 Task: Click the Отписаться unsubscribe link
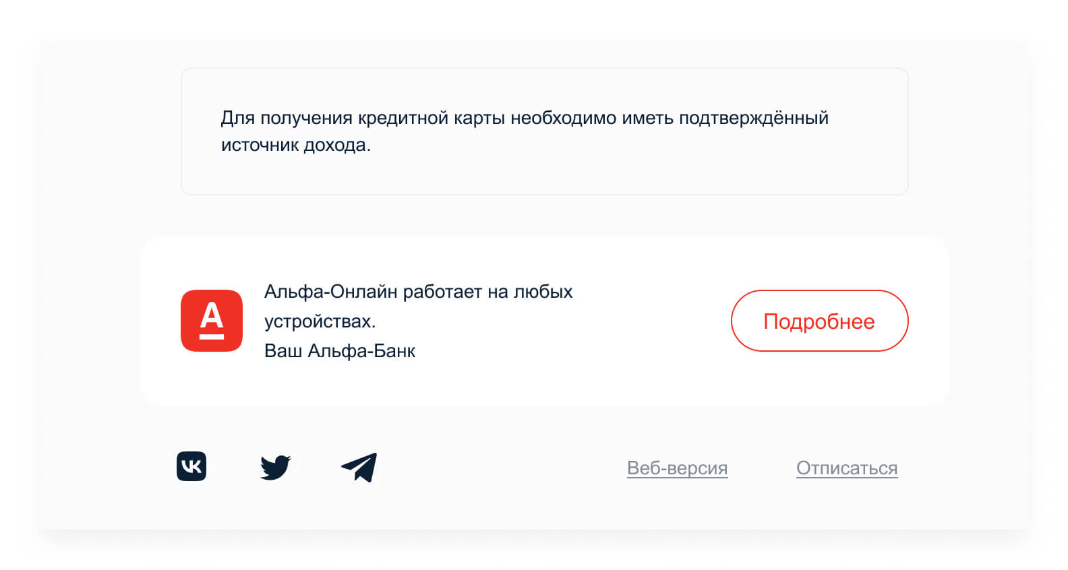tap(847, 468)
